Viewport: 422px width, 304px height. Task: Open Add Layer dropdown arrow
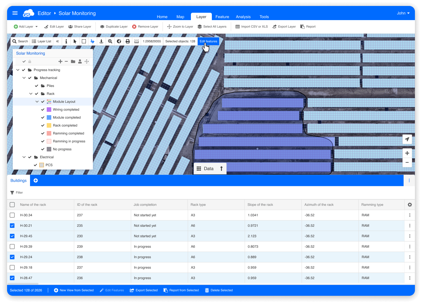click(37, 27)
